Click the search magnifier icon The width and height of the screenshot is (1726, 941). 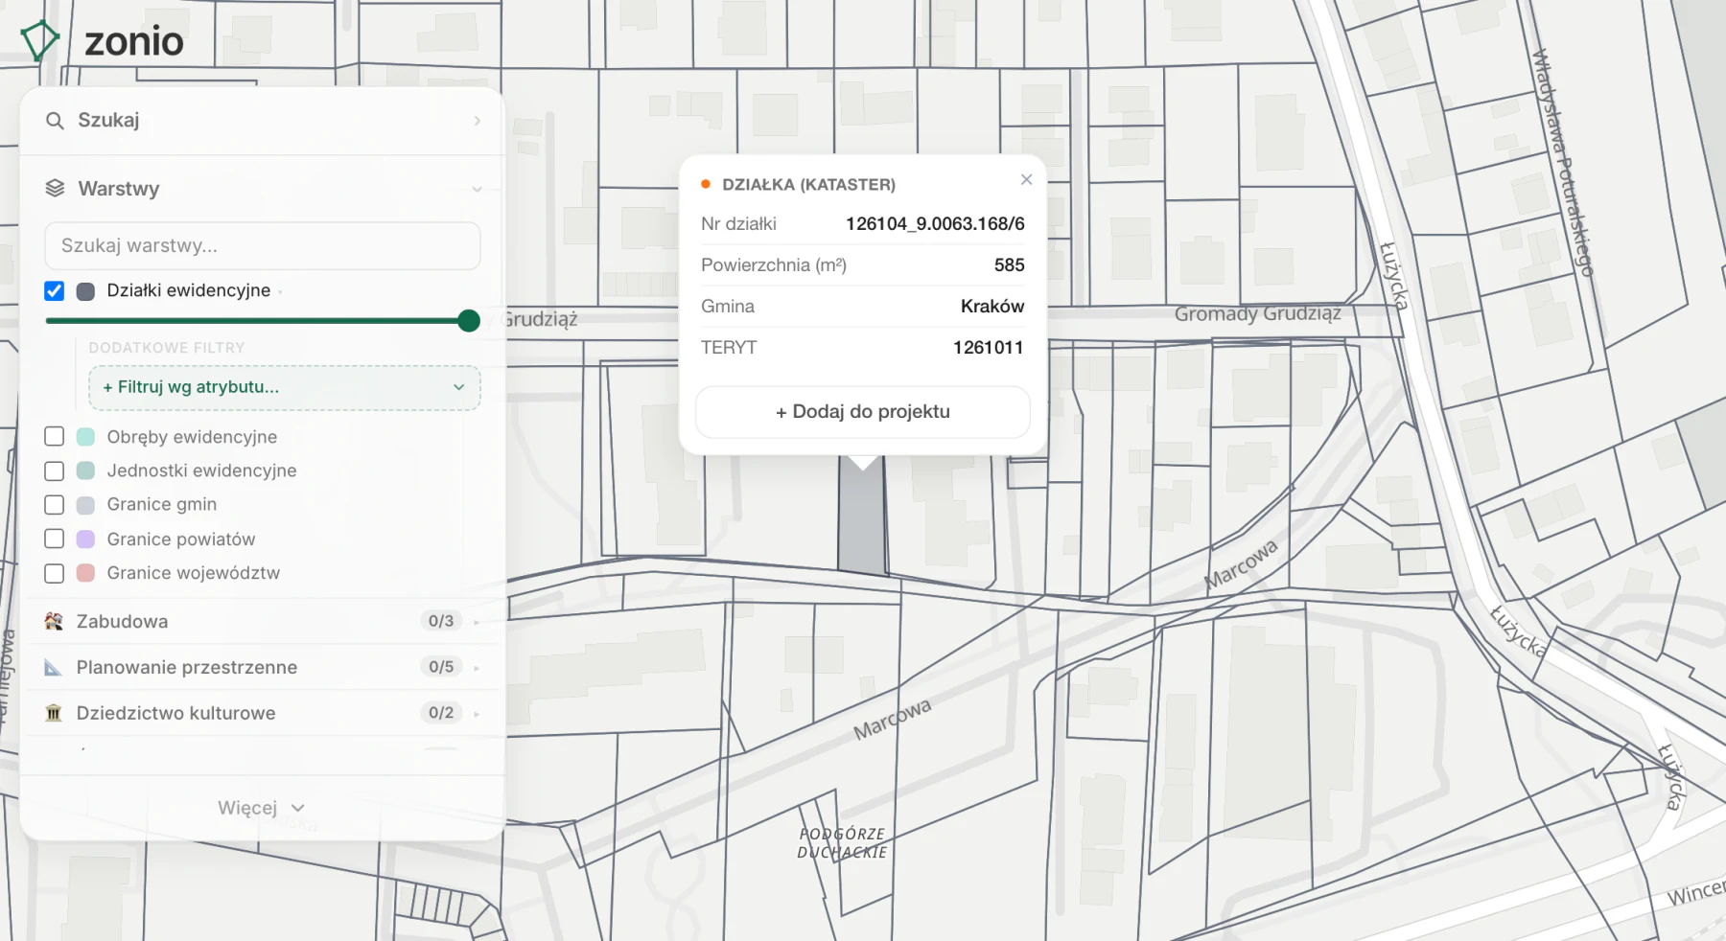coord(55,121)
